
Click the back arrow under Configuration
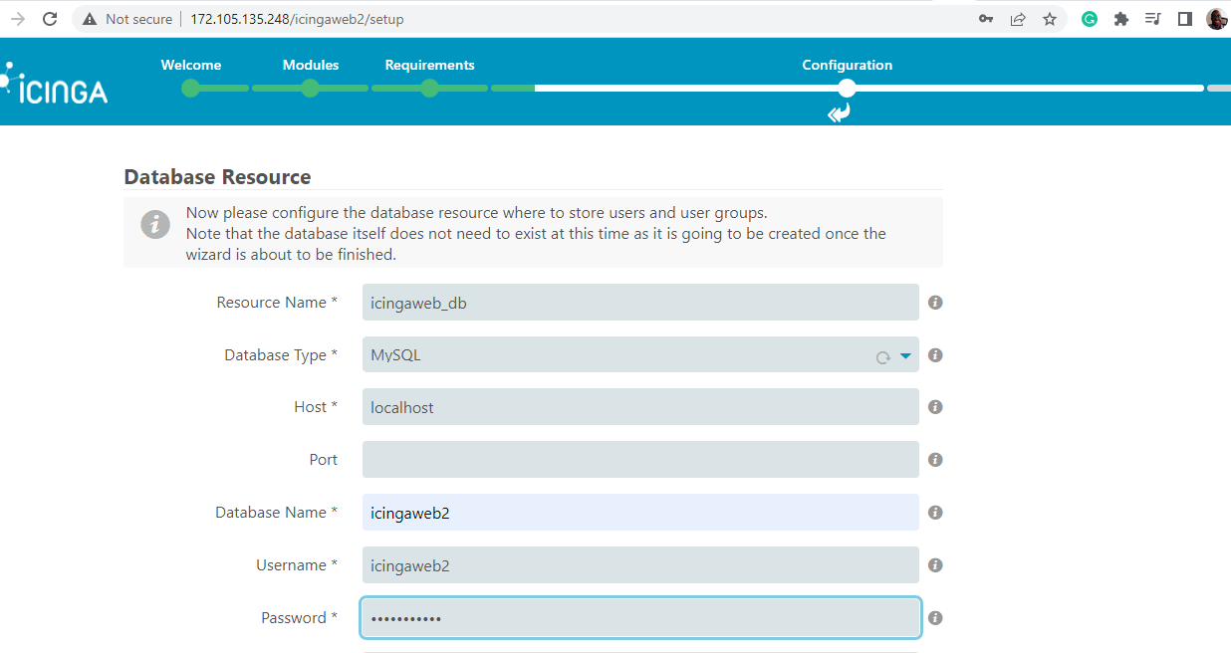840,113
